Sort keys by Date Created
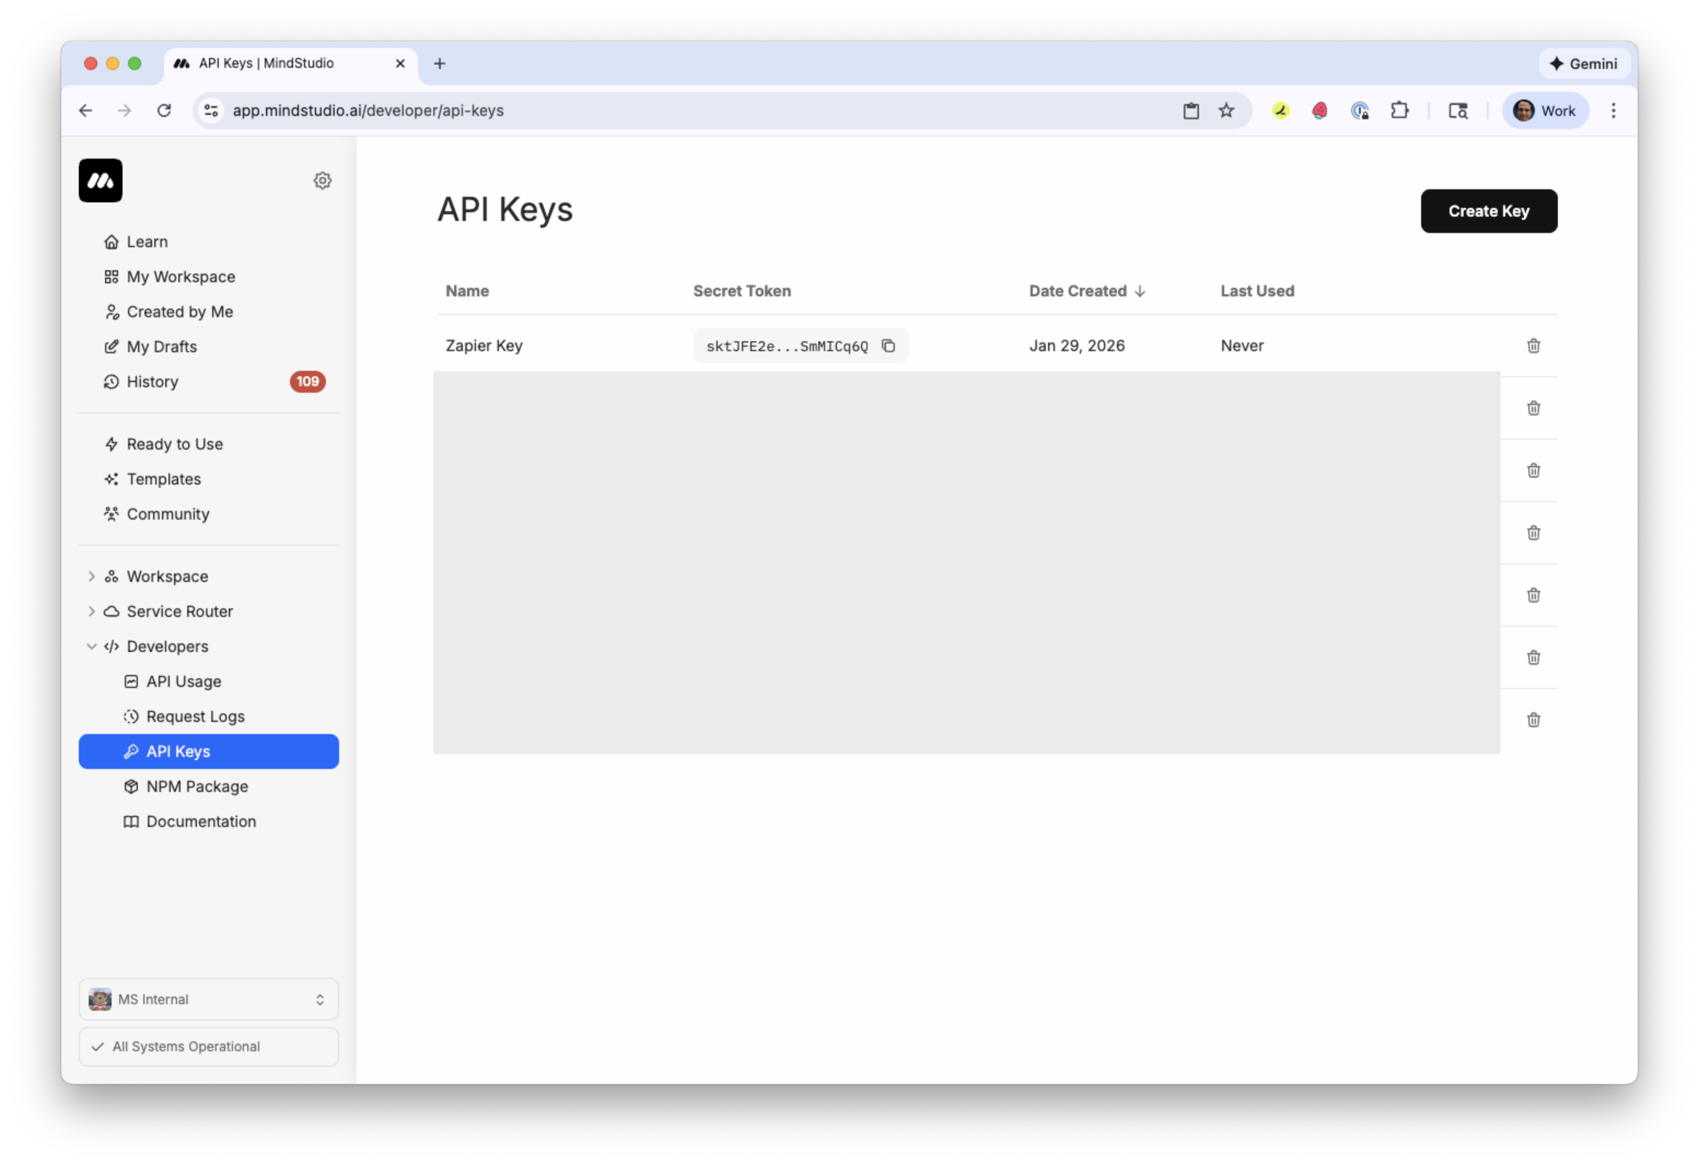Viewport: 1699px width, 1165px height. tap(1086, 290)
